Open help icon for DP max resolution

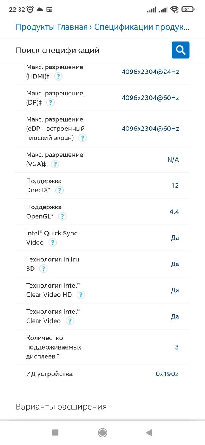coord(50,102)
